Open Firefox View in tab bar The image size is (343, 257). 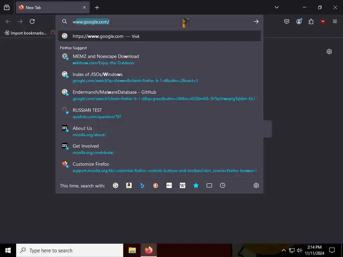pos(7,8)
